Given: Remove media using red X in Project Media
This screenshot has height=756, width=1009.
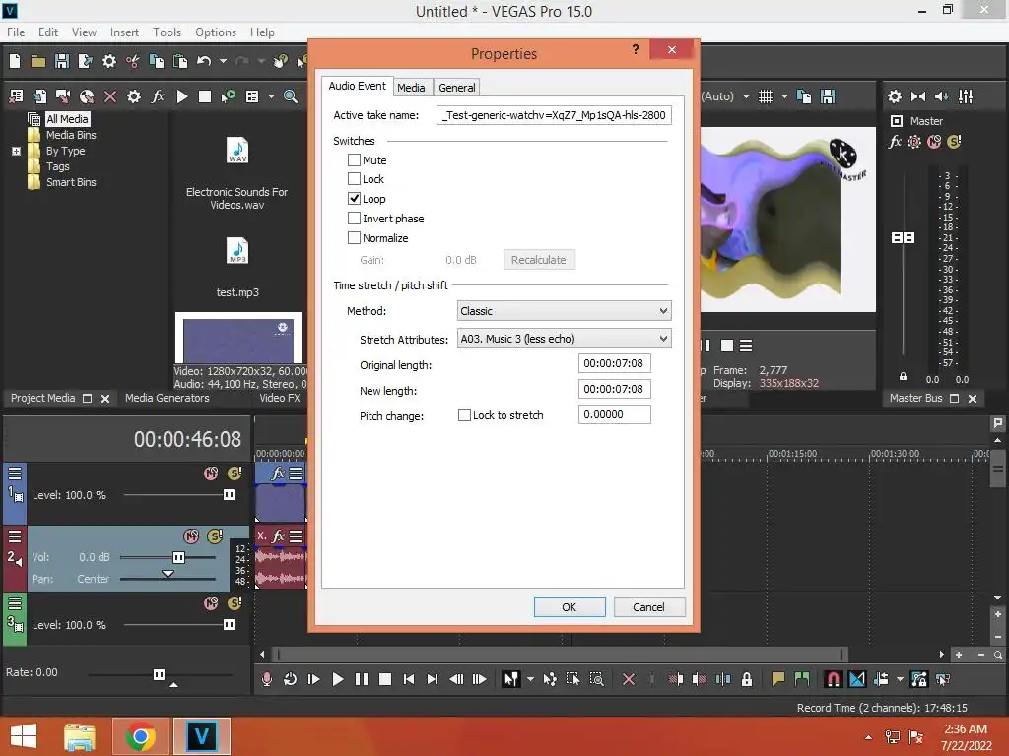Looking at the screenshot, I should tap(110, 96).
